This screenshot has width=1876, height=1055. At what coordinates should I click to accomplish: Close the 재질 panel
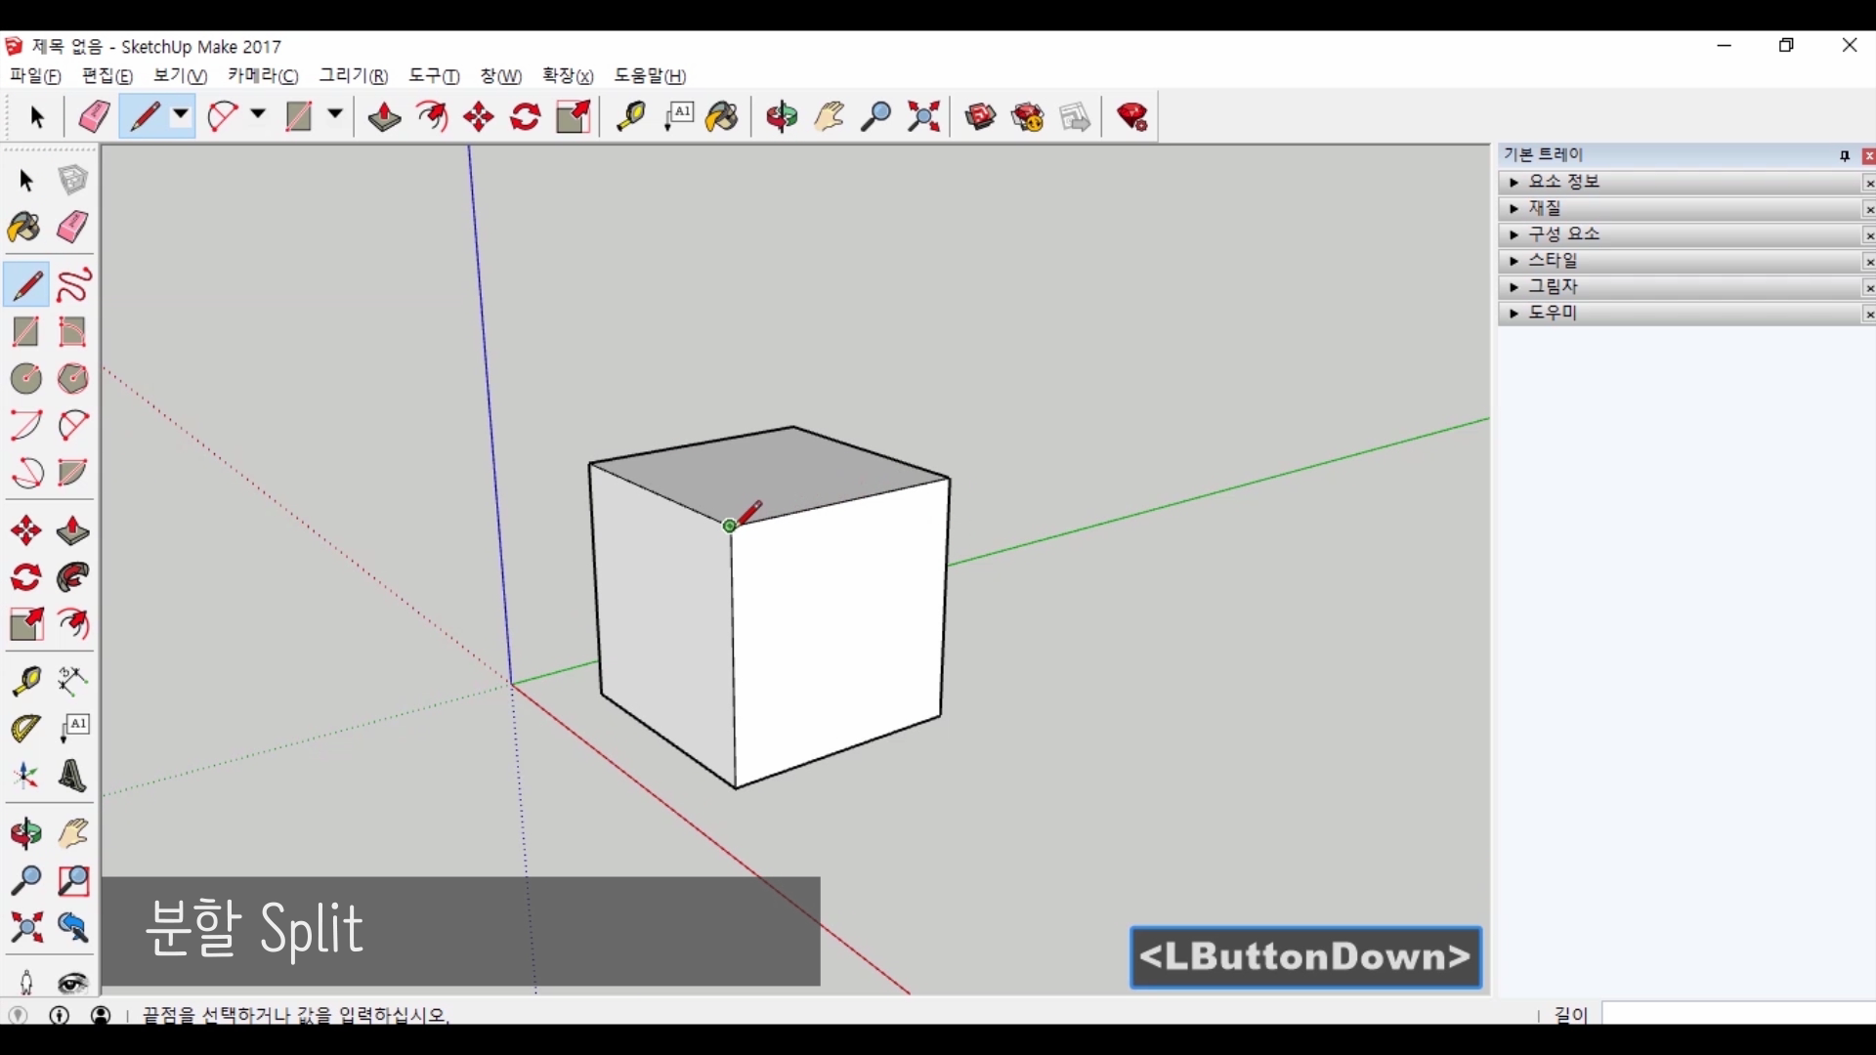[x=1868, y=209]
